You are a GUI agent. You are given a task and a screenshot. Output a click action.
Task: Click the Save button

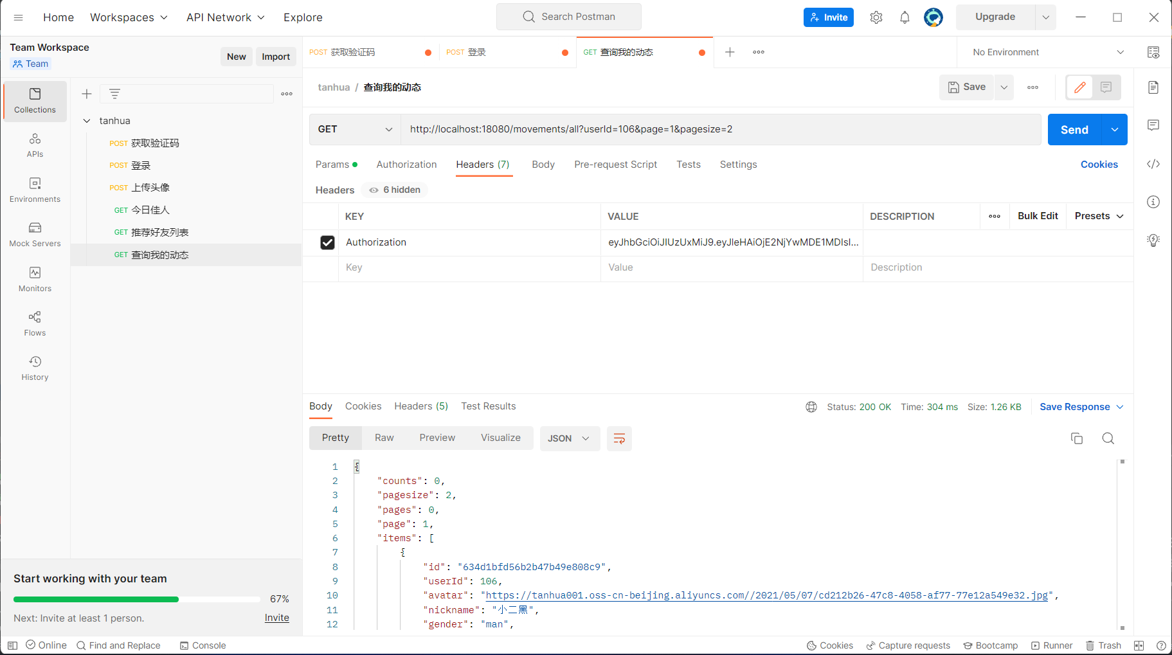(x=967, y=87)
